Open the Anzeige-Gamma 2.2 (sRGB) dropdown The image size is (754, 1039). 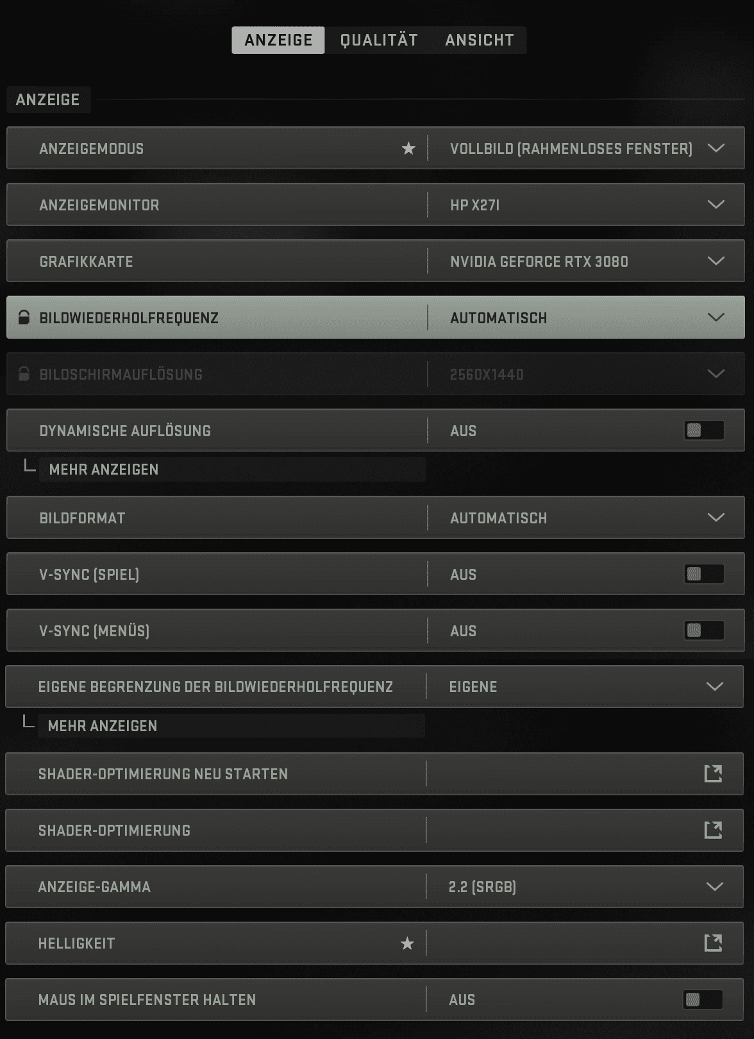pos(714,886)
